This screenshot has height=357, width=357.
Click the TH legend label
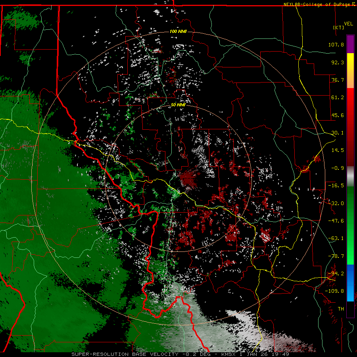click(341, 309)
